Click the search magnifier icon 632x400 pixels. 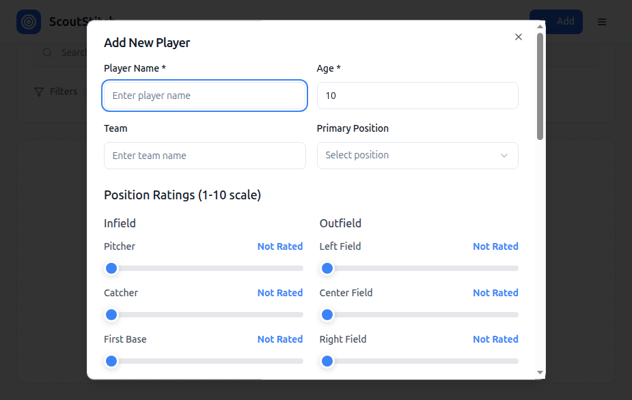coord(46,52)
